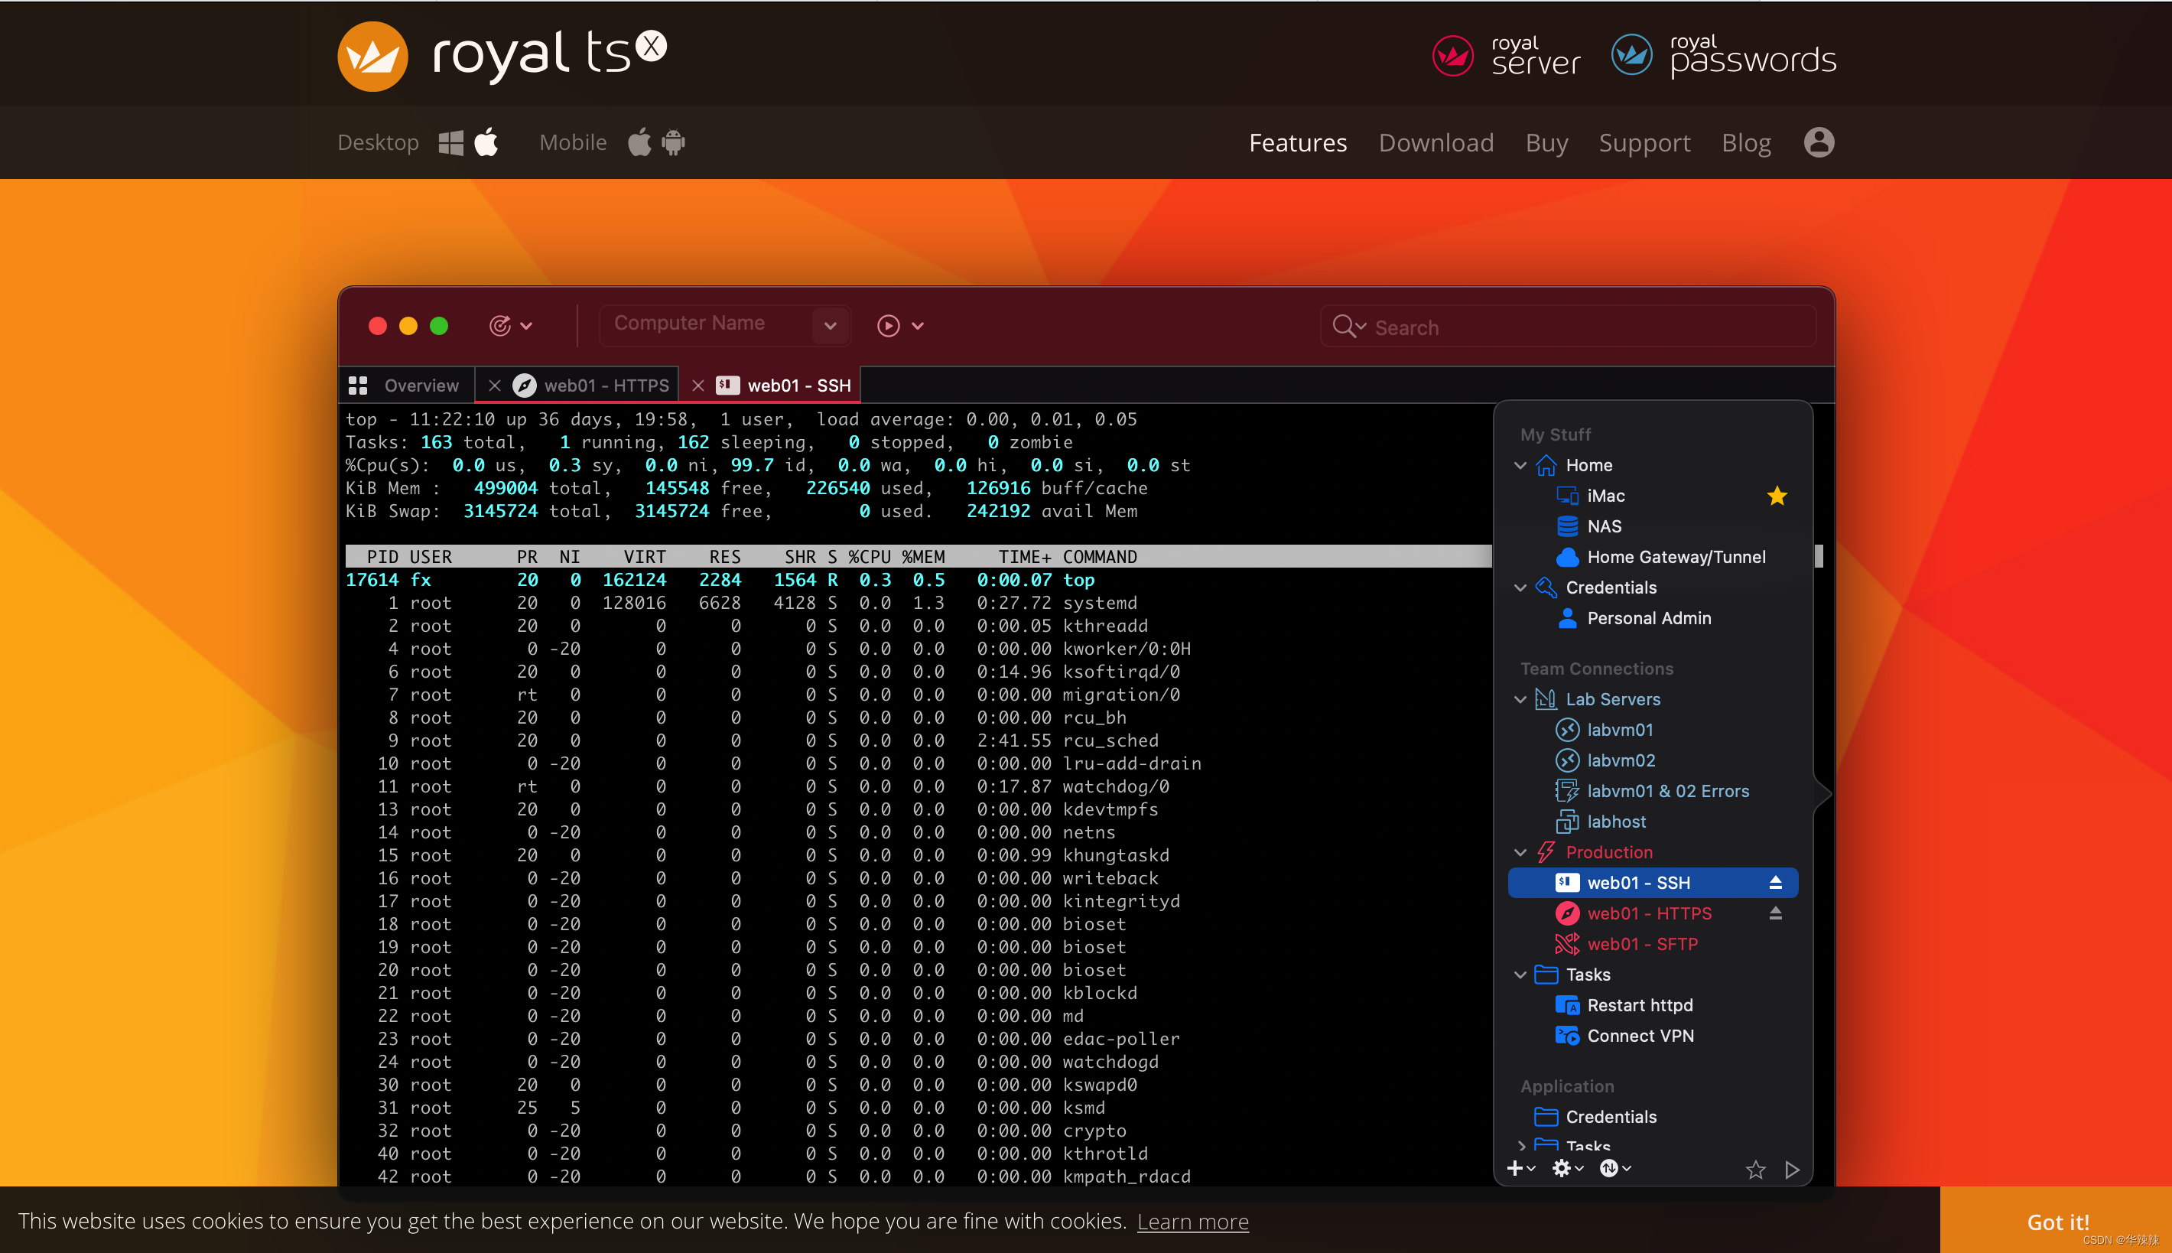This screenshot has width=2172, height=1253.
Task: Open the play action dropdown in toolbar
Action: pyautogui.click(x=901, y=326)
